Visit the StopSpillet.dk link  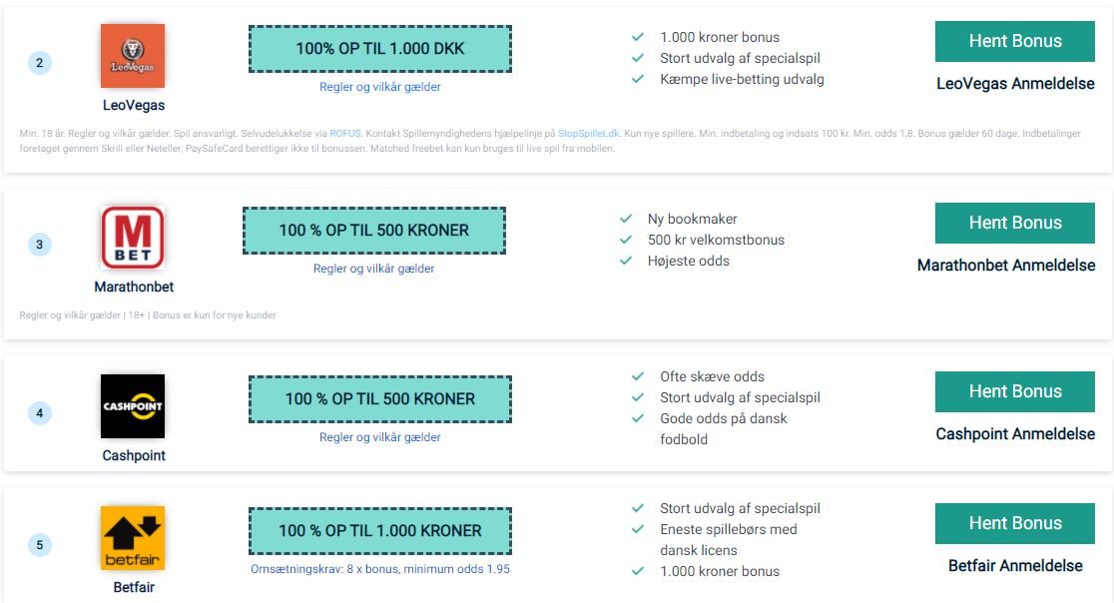click(x=588, y=134)
